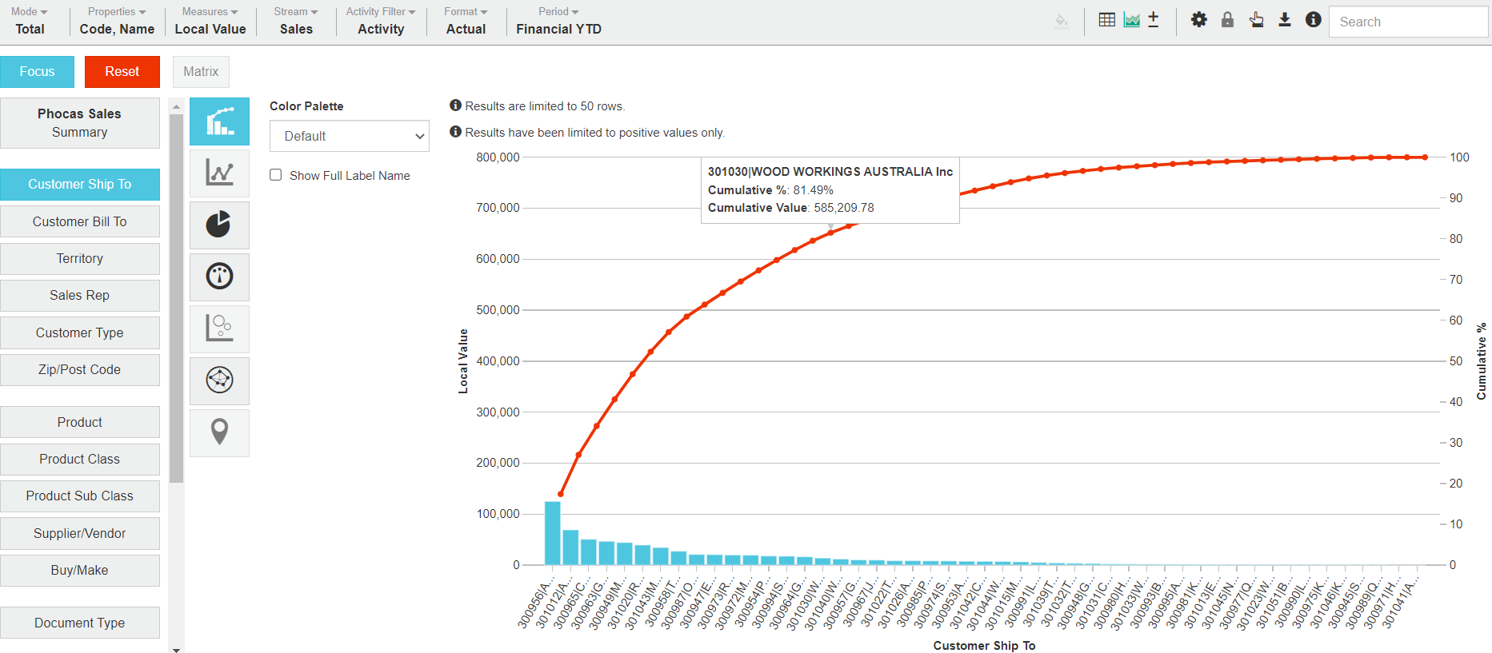Click the padlock lock icon
The width and height of the screenshot is (1492, 653).
click(x=1227, y=20)
